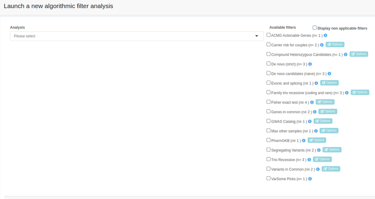Check the Exonic and splicing filter
This screenshot has width=375, height=199.
pyautogui.click(x=268, y=83)
